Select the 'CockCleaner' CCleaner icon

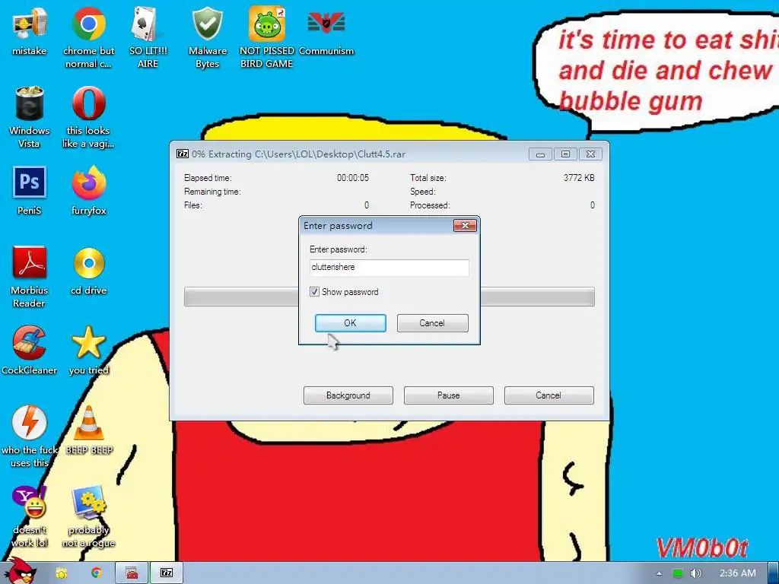coord(30,350)
